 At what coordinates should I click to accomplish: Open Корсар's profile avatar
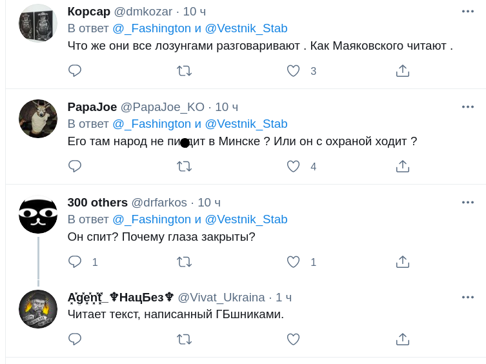[38, 23]
